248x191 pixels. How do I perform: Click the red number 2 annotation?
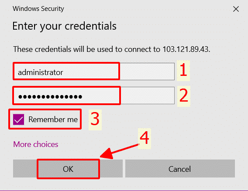click(x=184, y=96)
